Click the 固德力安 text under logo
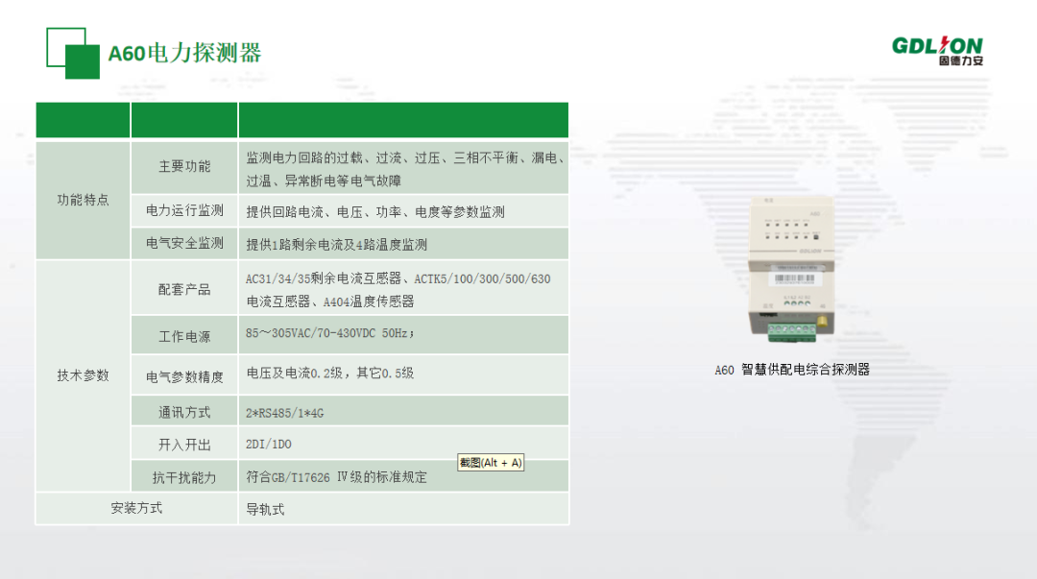The image size is (1037, 579). (961, 60)
